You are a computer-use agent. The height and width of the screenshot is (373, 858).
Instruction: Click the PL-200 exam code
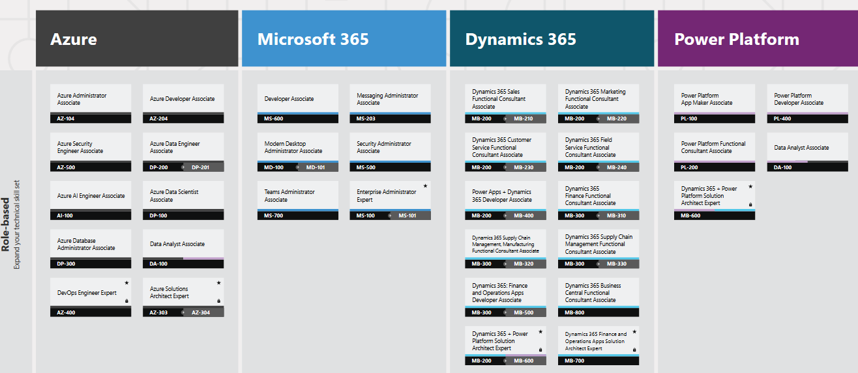point(690,167)
